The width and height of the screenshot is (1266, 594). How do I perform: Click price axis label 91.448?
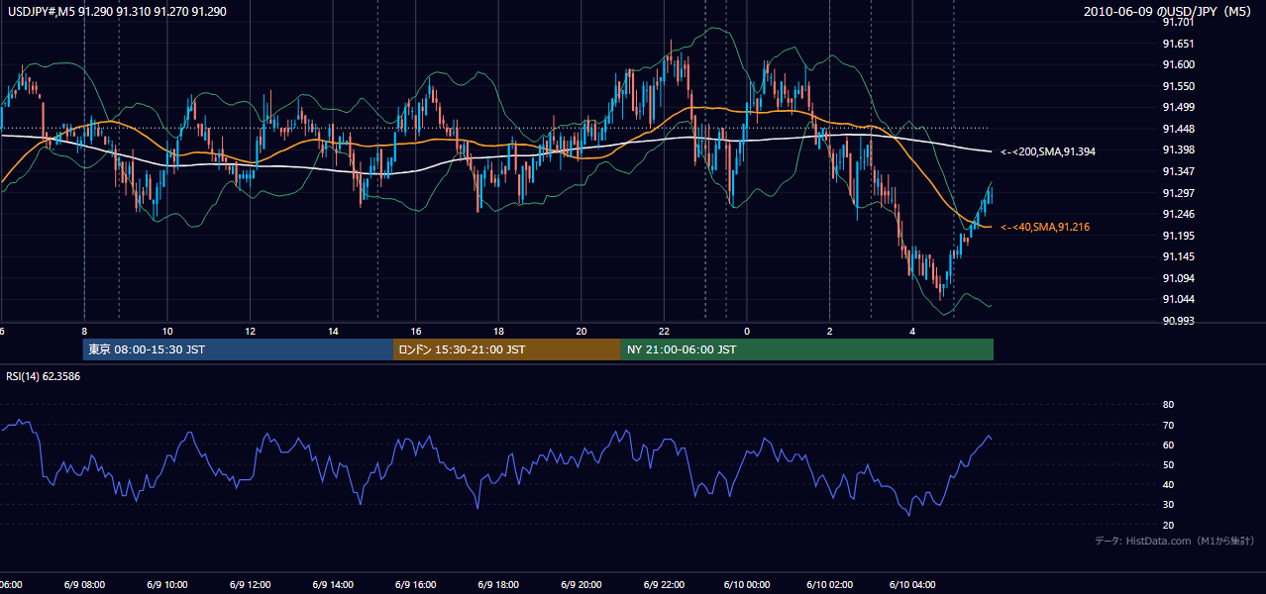point(1178,129)
